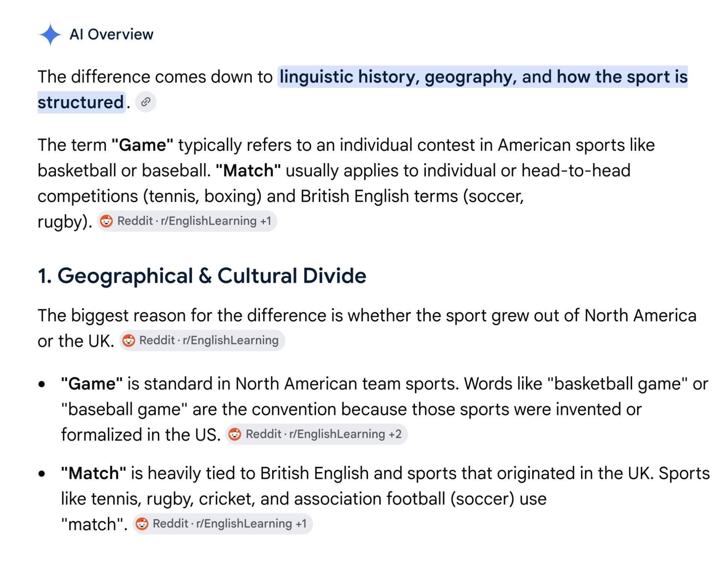725x563 pixels.
Task: Click the Reddit logo in the chip after "rugby)."
Action: pyautogui.click(x=107, y=221)
